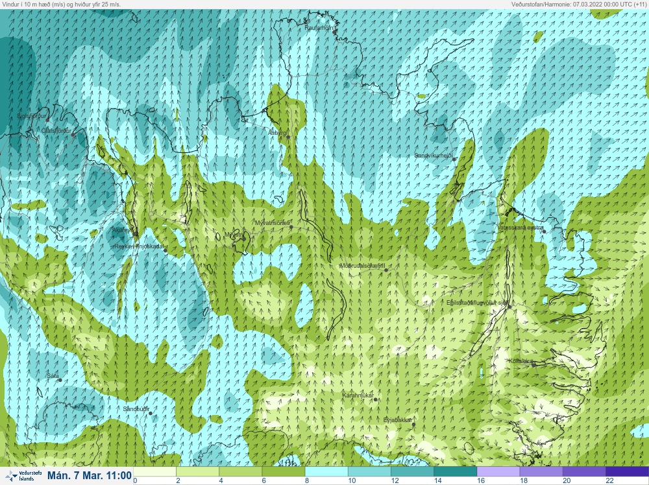Click the legend value '22'
This screenshot has width=649, height=485.
tap(609, 481)
